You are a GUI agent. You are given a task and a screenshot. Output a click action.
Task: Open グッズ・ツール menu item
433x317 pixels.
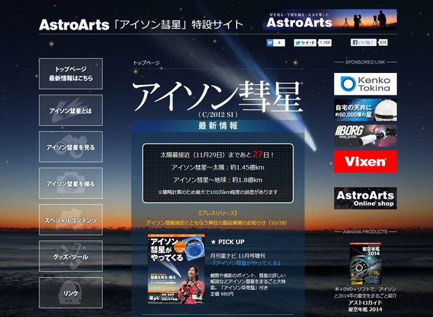tap(70, 256)
